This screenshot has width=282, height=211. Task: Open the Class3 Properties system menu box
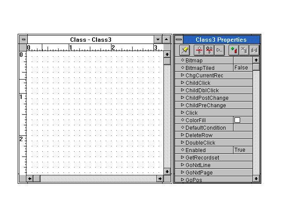[178, 40]
